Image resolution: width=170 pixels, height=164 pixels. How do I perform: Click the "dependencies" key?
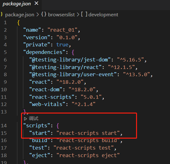(x=44, y=52)
